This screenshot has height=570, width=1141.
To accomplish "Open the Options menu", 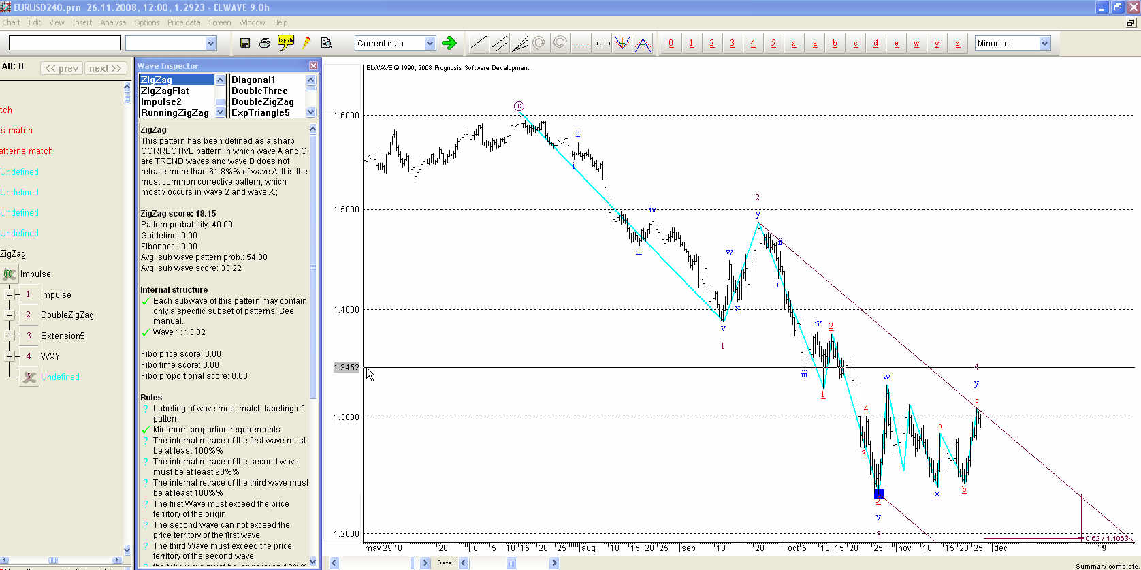I will (146, 22).
